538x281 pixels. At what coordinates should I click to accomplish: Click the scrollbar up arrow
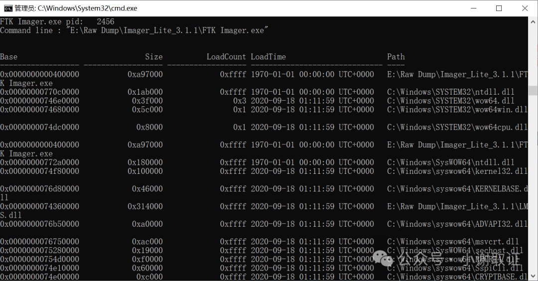533,21
